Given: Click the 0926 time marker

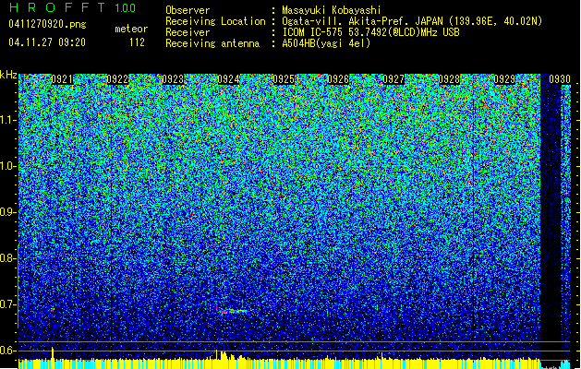Looking at the screenshot, I should click(x=338, y=79).
